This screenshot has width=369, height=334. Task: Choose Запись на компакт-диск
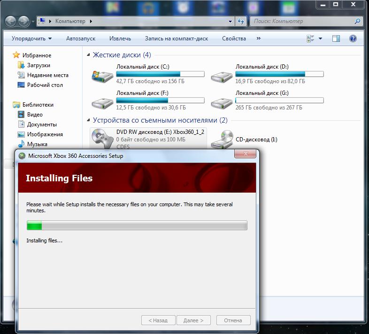(177, 39)
